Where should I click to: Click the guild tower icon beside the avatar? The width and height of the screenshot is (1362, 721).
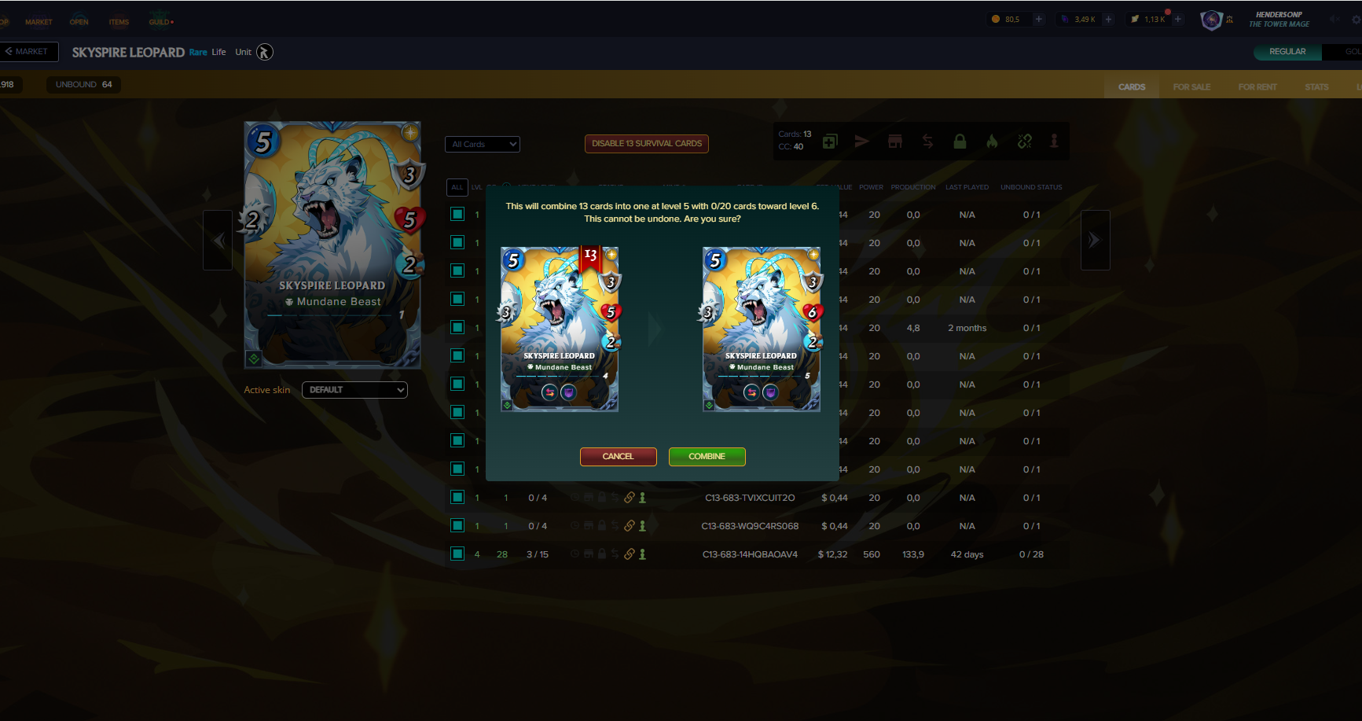click(1230, 20)
